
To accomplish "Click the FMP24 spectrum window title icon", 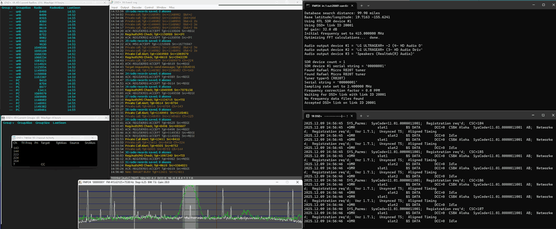I will pyautogui.click(x=80, y=183).
